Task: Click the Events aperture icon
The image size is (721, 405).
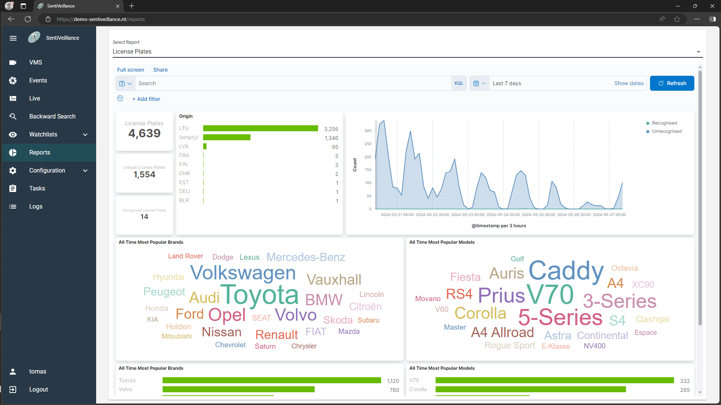Action: [13, 80]
